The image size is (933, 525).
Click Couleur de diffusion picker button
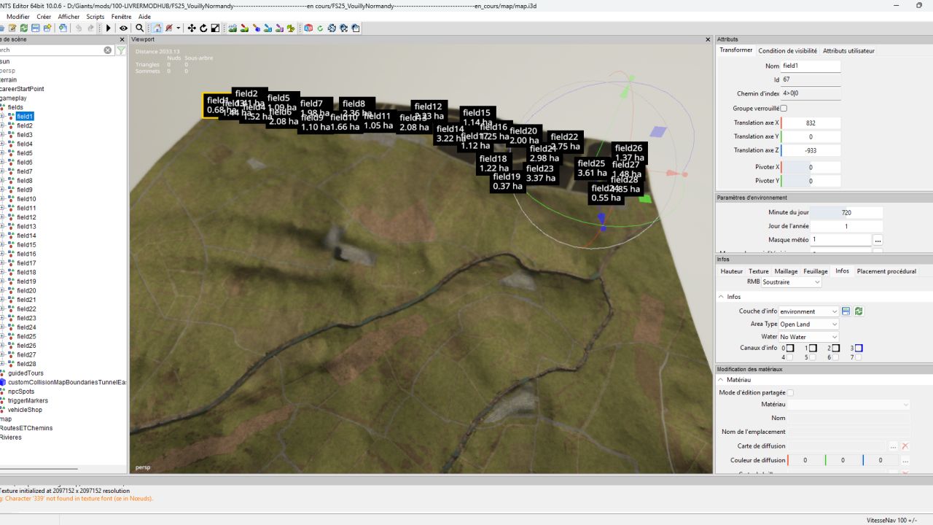(905, 460)
